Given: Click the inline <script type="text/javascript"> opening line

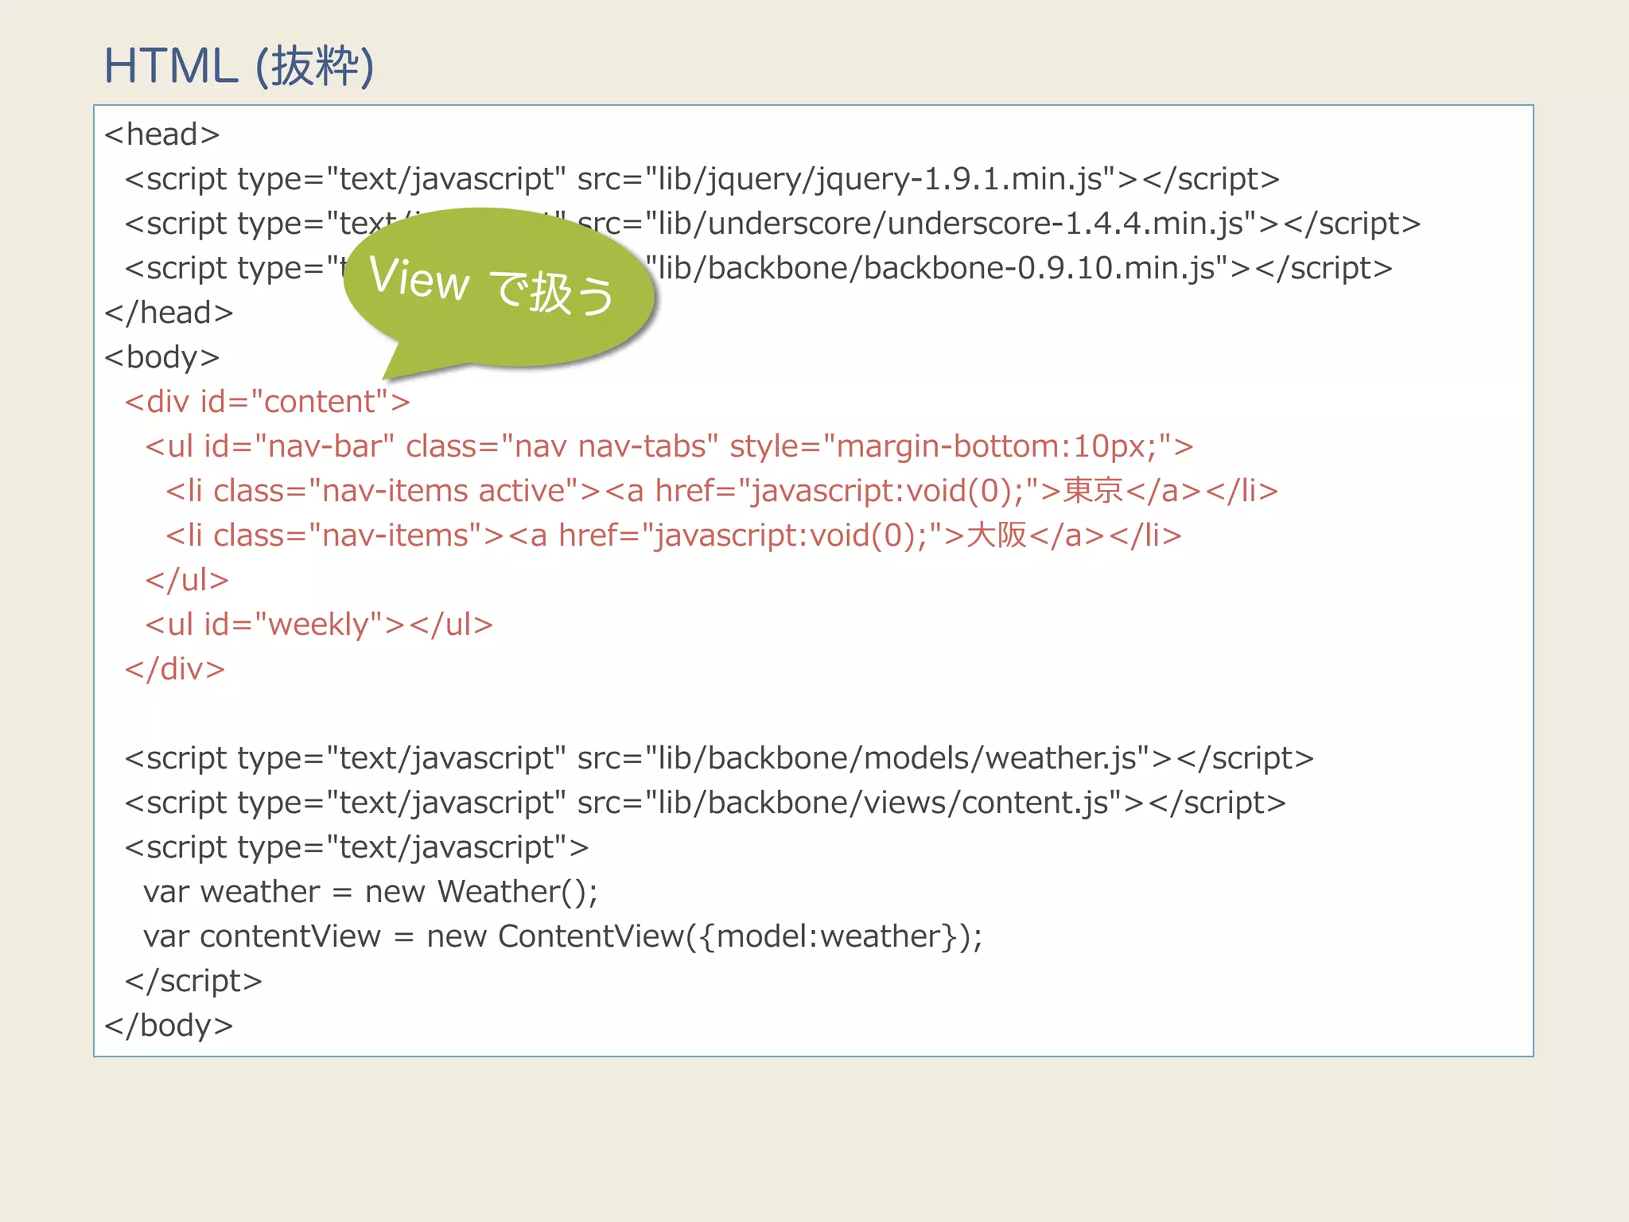Looking at the screenshot, I should (x=356, y=847).
